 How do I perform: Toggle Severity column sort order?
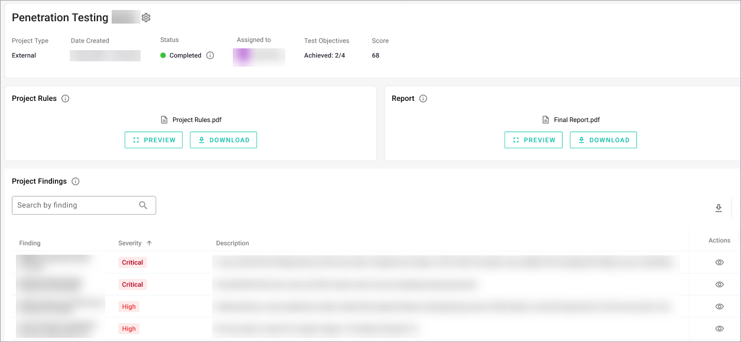pyautogui.click(x=150, y=242)
